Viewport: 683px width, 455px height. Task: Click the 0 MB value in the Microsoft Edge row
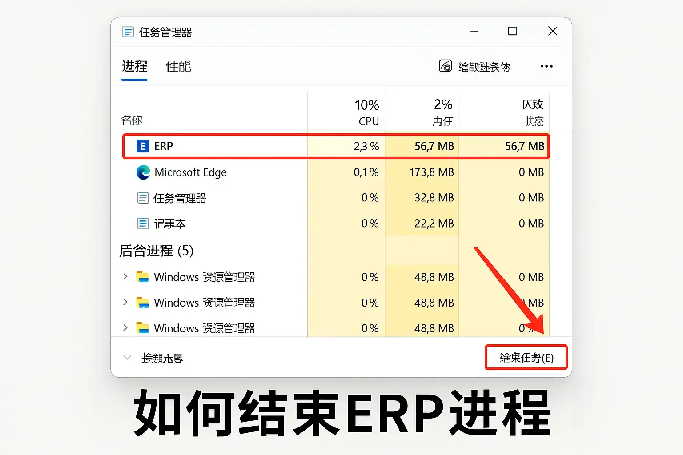[531, 172]
